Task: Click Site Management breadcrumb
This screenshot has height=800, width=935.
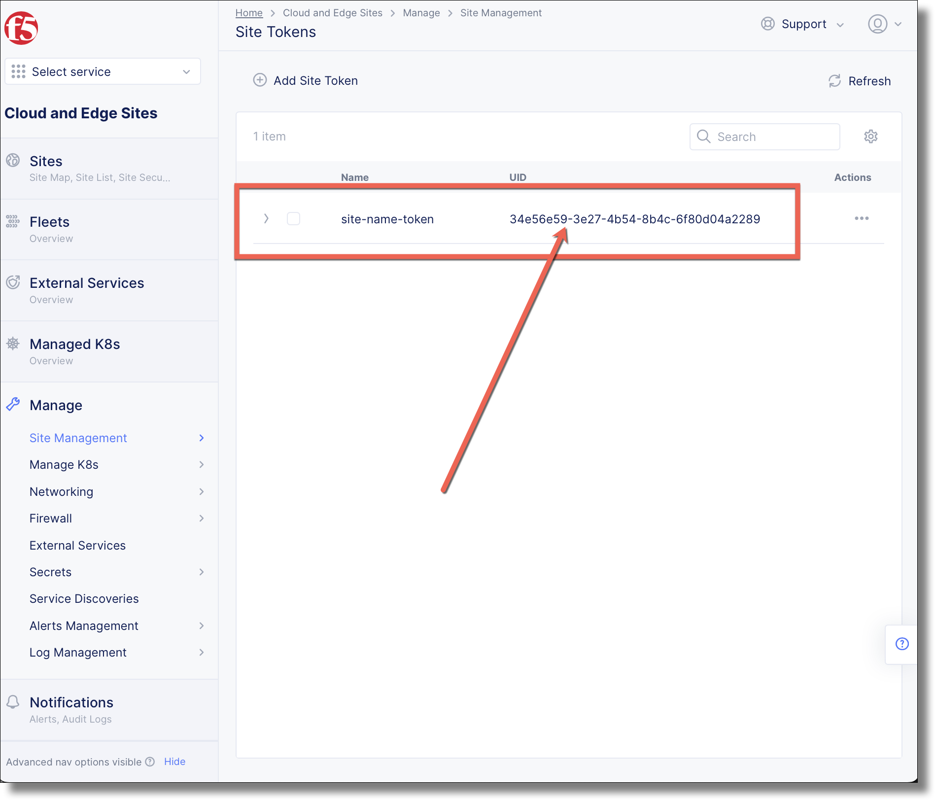Action: tap(501, 13)
